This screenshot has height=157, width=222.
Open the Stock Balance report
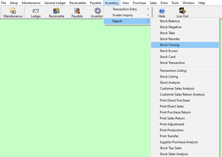click(x=185, y=21)
